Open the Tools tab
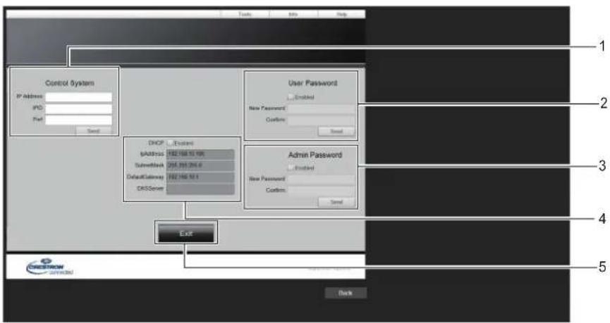Screen dimensions: 610x323 click(x=245, y=14)
